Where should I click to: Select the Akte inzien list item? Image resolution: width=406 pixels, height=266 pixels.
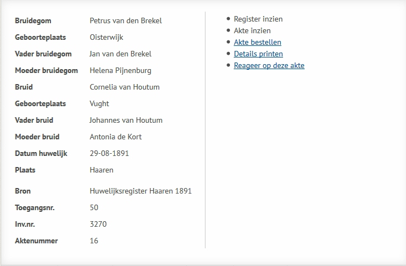pyautogui.click(x=252, y=30)
